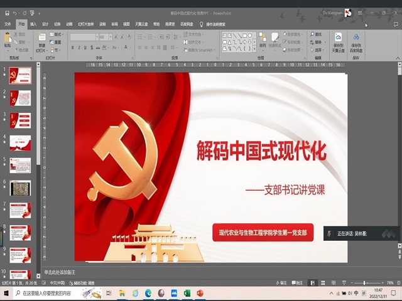Collapse the ribbon with the chevron

398,58
